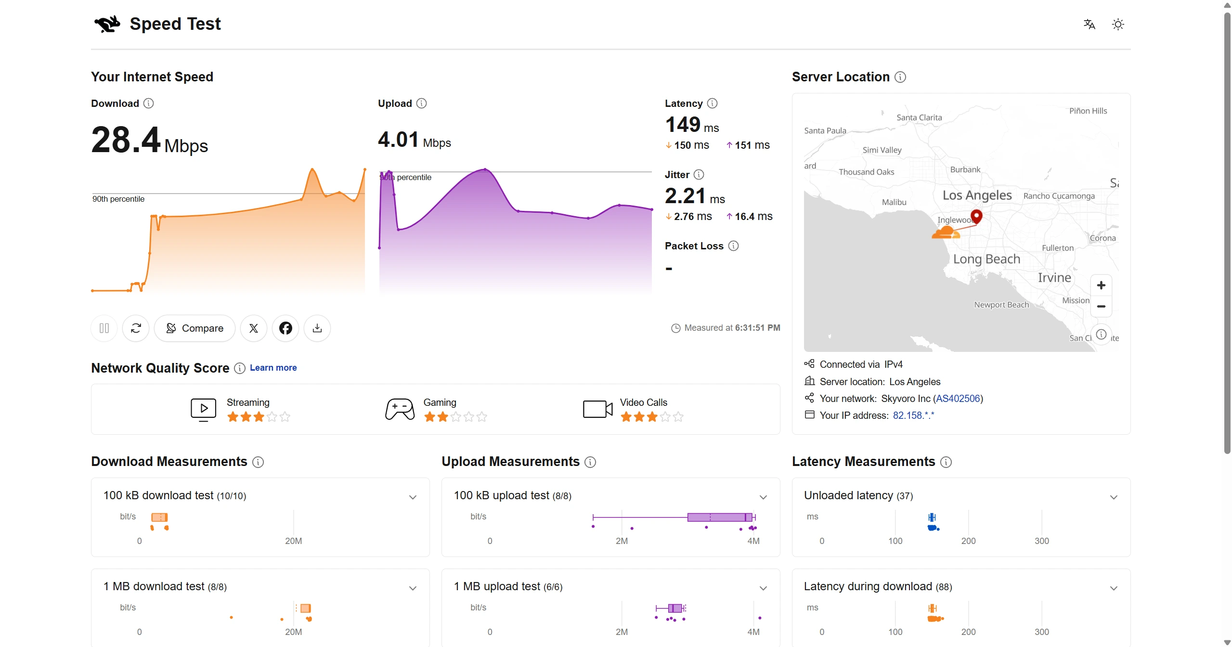Click the orange Cloudflare cloud marker
This screenshot has width=1232, height=647.
[x=946, y=232]
